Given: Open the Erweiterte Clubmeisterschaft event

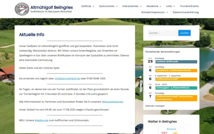Looking at the screenshot, I should coord(176,70).
